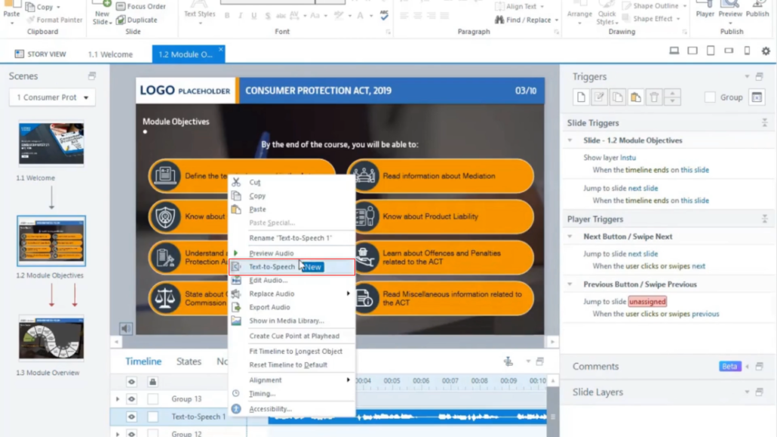777x437 pixels.
Task: Click the Create new trigger icon
Action: pyautogui.click(x=581, y=97)
